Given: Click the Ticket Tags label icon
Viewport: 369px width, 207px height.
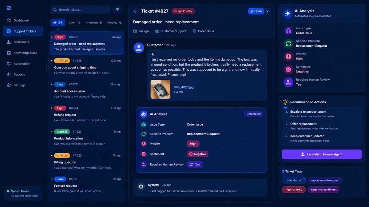Looking at the screenshot, I should point(283,171).
